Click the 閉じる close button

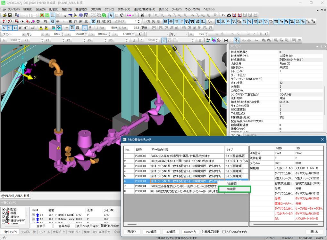(314, 232)
